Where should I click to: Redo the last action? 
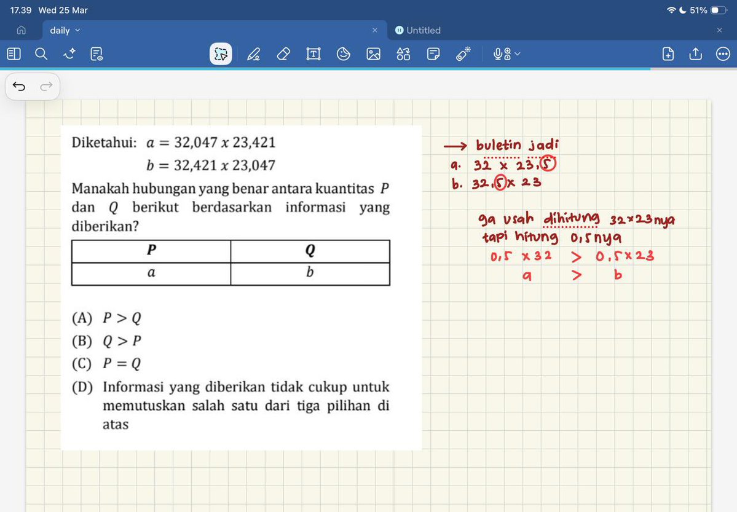(x=46, y=87)
